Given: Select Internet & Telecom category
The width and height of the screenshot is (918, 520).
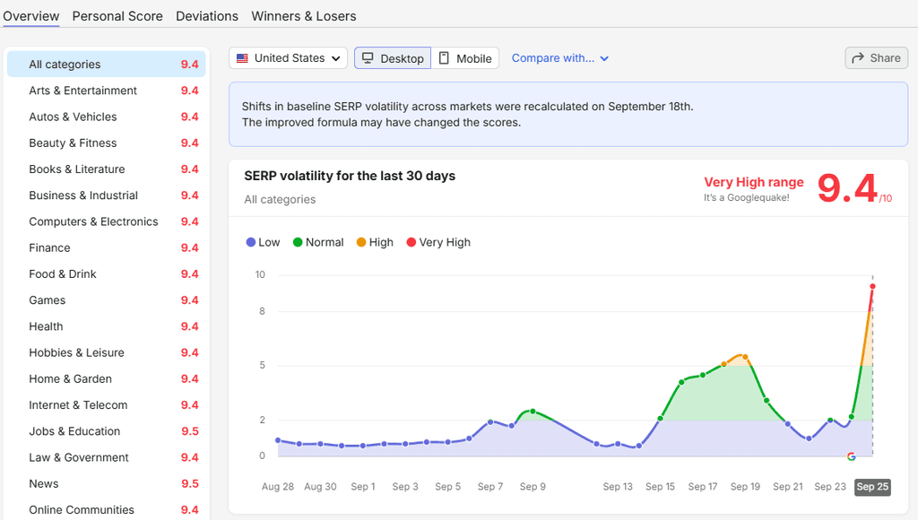Looking at the screenshot, I should (107, 404).
